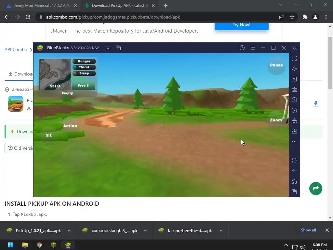Collapse BlueStacks sidebar with double-arrow icon
Image resolution: width=333 pixels, height=250 pixels.
coord(294,48)
